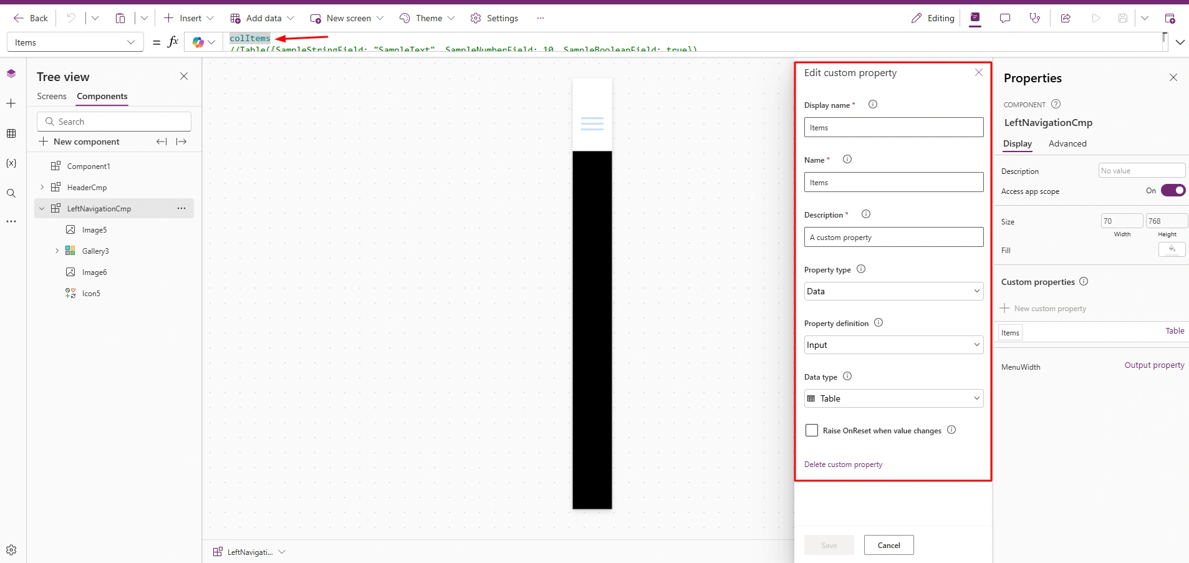Screen dimensions: 1189x563
Task: Click the Search magnifier in left sidebar
Action: pyautogui.click(x=11, y=193)
